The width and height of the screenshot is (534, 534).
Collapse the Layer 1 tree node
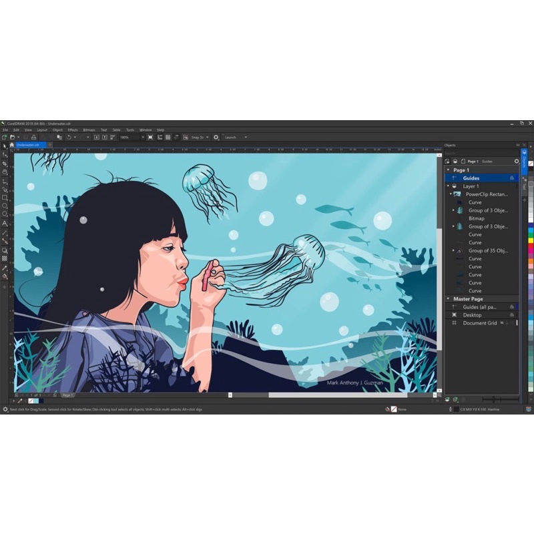tap(448, 186)
